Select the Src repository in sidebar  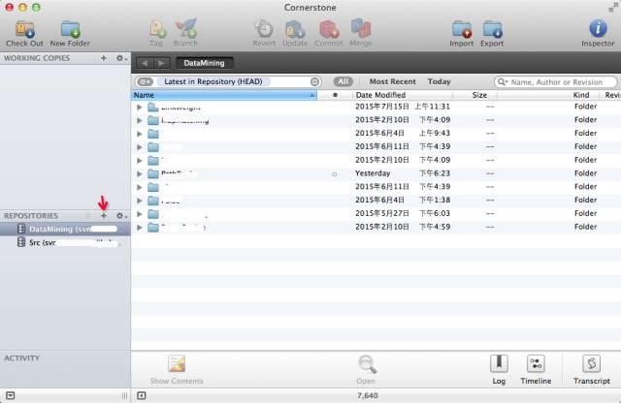(x=65, y=242)
